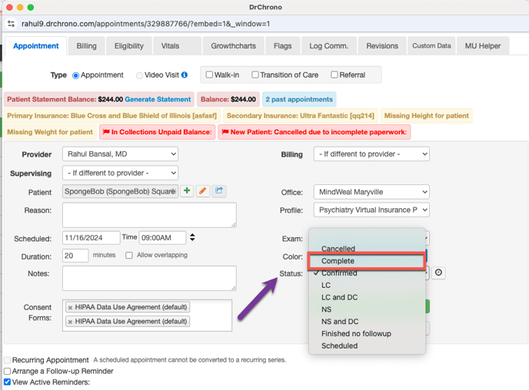Expand the Office dropdown MindWeal Maryville
Image resolution: width=529 pixels, height=390 pixels.
click(371, 192)
